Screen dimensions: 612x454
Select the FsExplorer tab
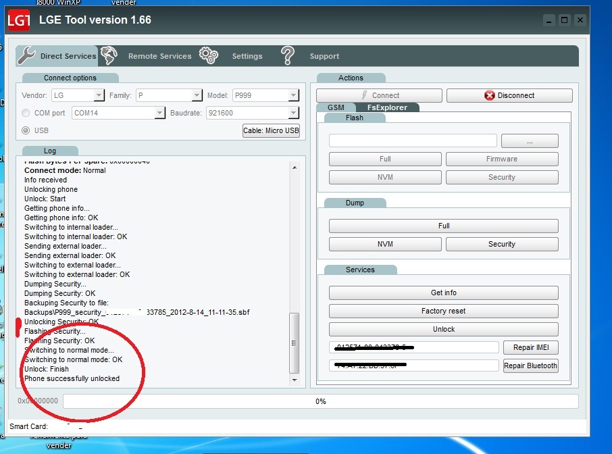point(387,107)
